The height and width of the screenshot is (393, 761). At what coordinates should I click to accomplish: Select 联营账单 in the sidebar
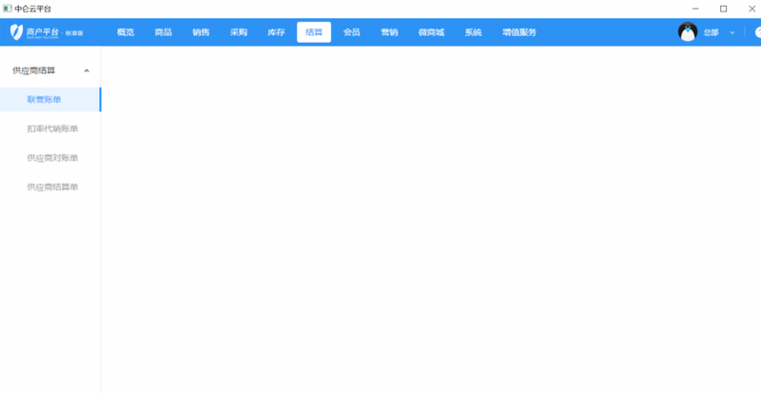click(x=50, y=100)
